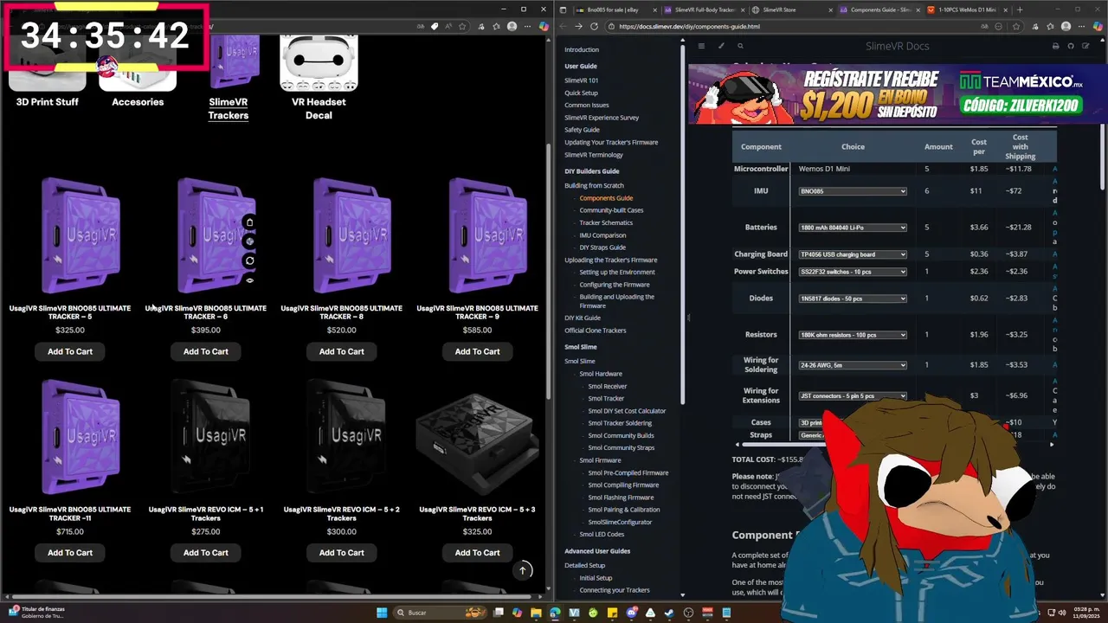1108x623 pixels.
Task: Click the search magnifier icon in SlimeVR Docs
Action: (740, 46)
